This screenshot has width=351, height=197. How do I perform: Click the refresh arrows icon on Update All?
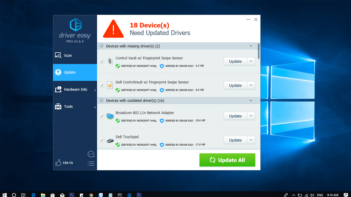(x=213, y=160)
